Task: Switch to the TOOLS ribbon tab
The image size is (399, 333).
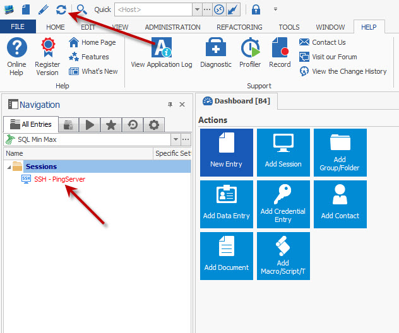Action: [x=289, y=27]
